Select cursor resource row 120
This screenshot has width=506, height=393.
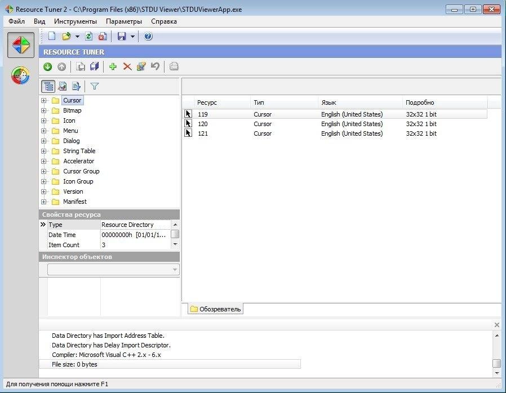pyautogui.click(x=335, y=124)
